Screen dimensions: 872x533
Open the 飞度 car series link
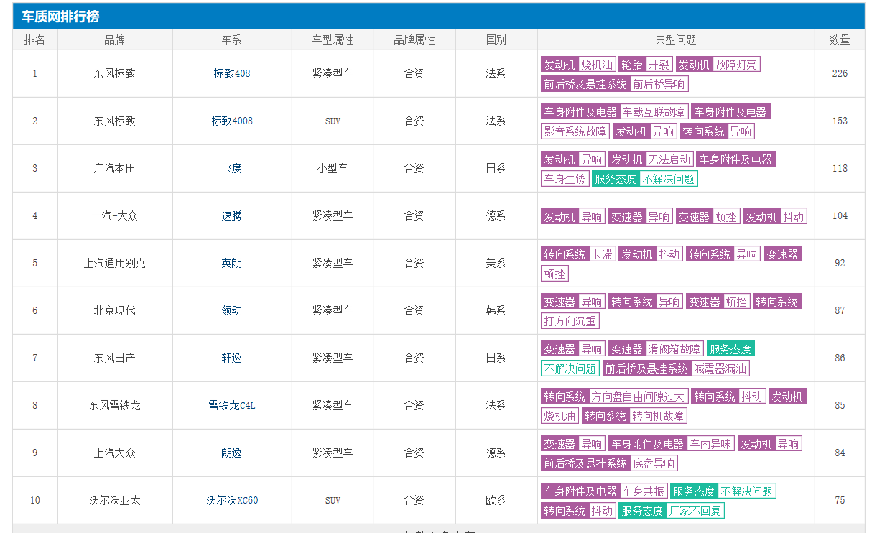pyautogui.click(x=232, y=168)
